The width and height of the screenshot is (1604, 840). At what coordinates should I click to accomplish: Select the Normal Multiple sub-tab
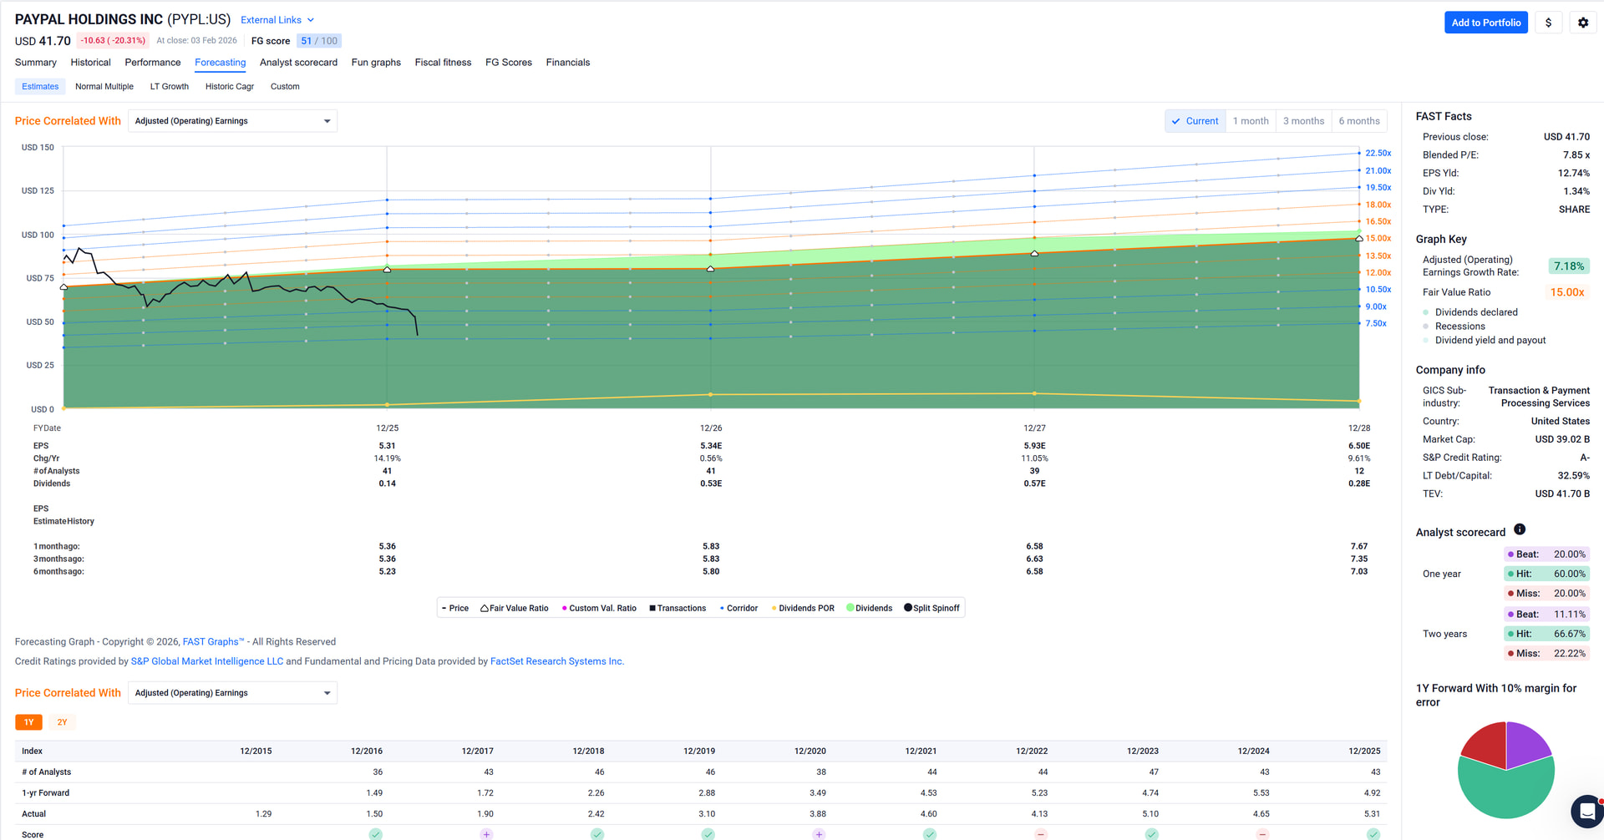[x=104, y=87]
